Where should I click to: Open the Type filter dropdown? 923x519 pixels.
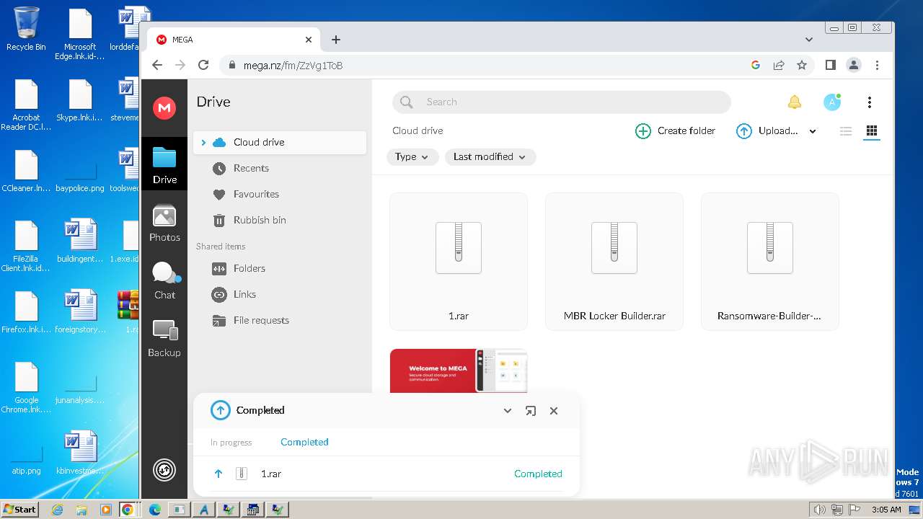pyautogui.click(x=412, y=156)
